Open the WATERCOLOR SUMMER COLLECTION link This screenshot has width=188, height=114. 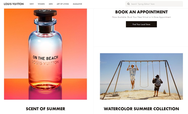[x=141, y=109]
